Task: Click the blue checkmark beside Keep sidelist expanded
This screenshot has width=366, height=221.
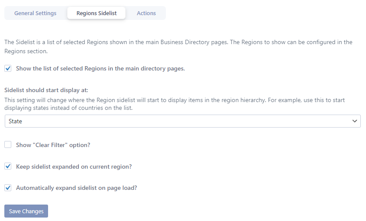Action: point(8,167)
